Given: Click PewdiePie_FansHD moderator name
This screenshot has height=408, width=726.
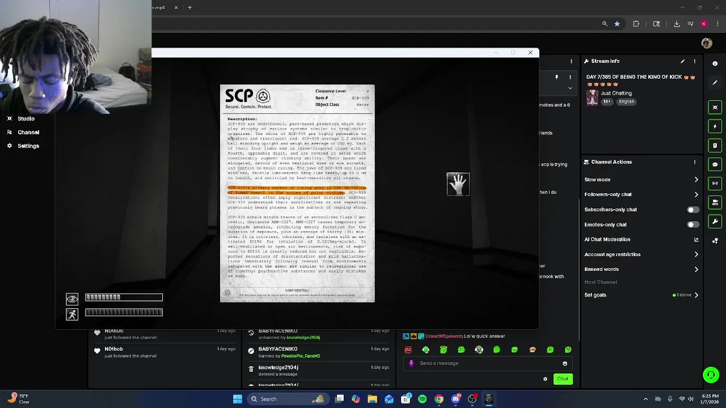Looking at the screenshot, I should coord(301,356).
